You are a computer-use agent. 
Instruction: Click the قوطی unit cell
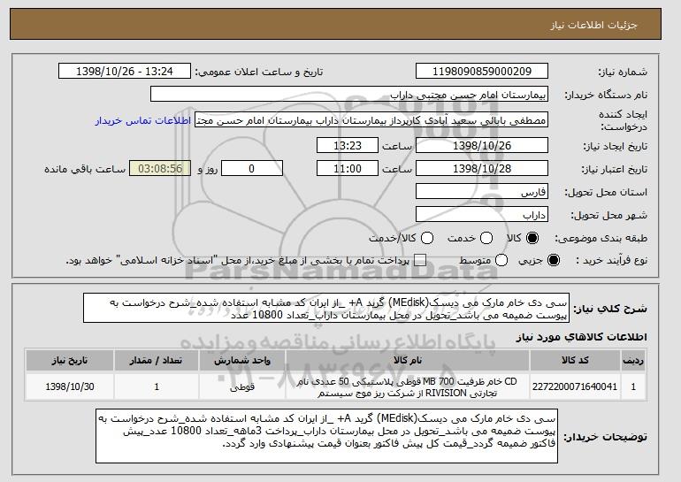[x=242, y=386]
